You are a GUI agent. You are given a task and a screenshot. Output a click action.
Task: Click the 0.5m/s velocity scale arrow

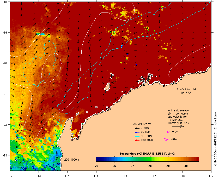(x=178, y=127)
